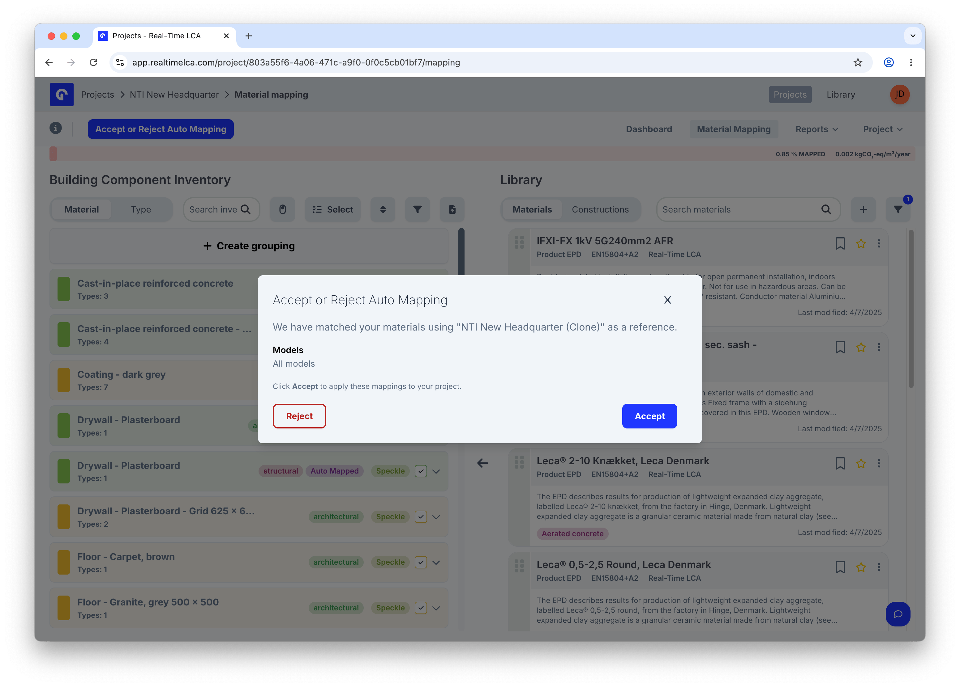The image size is (960, 687).
Task: Open the Reports dropdown menu
Action: click(816, 129)
